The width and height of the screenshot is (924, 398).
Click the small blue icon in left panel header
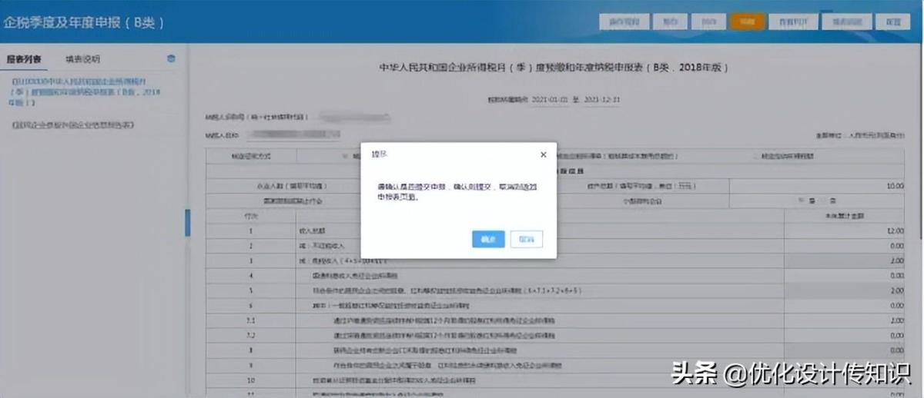coord(171,59)
